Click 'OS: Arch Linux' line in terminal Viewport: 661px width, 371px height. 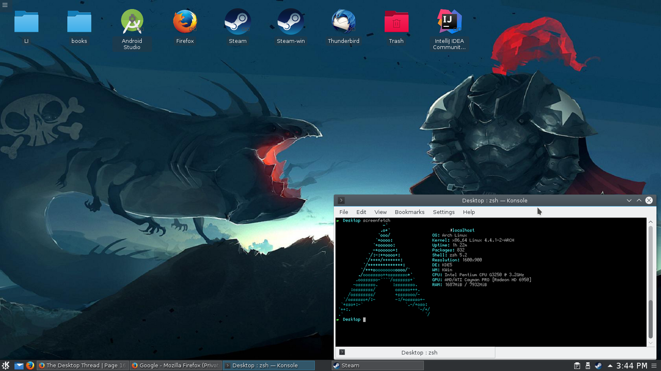coord(449,235)
